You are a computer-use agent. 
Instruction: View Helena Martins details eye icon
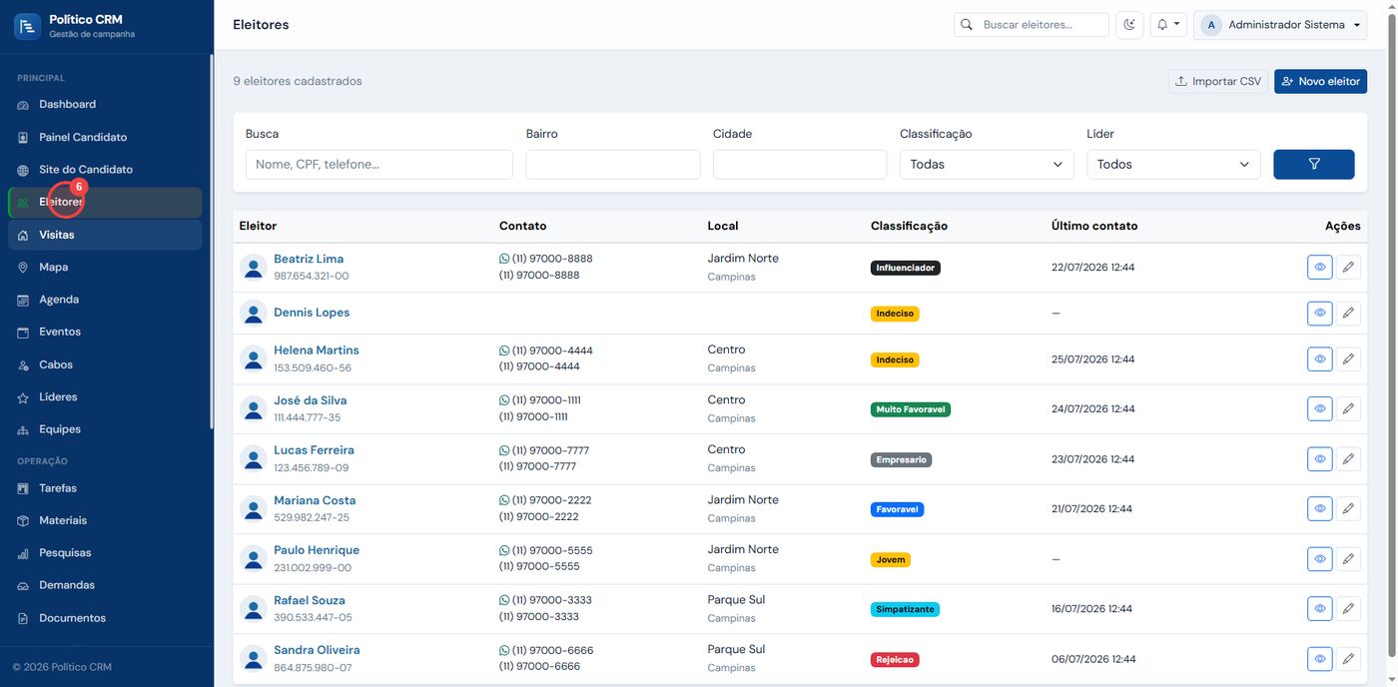click(1319, 359)
